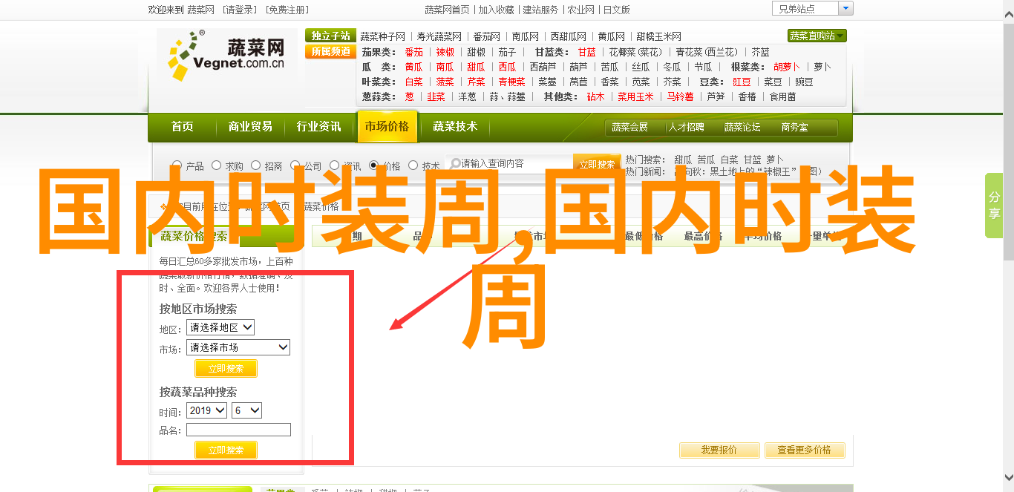The image size is (1014, 492).
Task: Click 立即搜索 under 按地区市场搜索
Action: tap(226, 369)
